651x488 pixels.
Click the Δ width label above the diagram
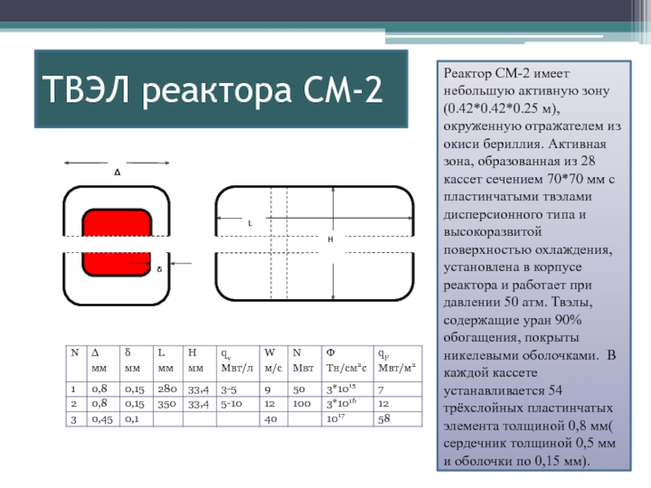(117, 173)
